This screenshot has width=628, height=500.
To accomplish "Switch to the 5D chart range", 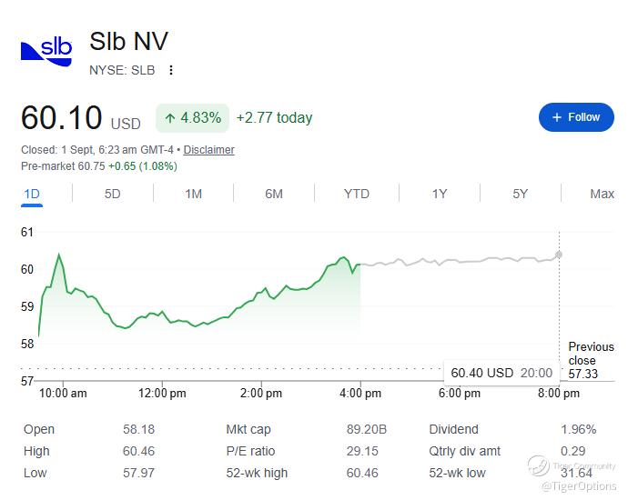I will [112, 194].
